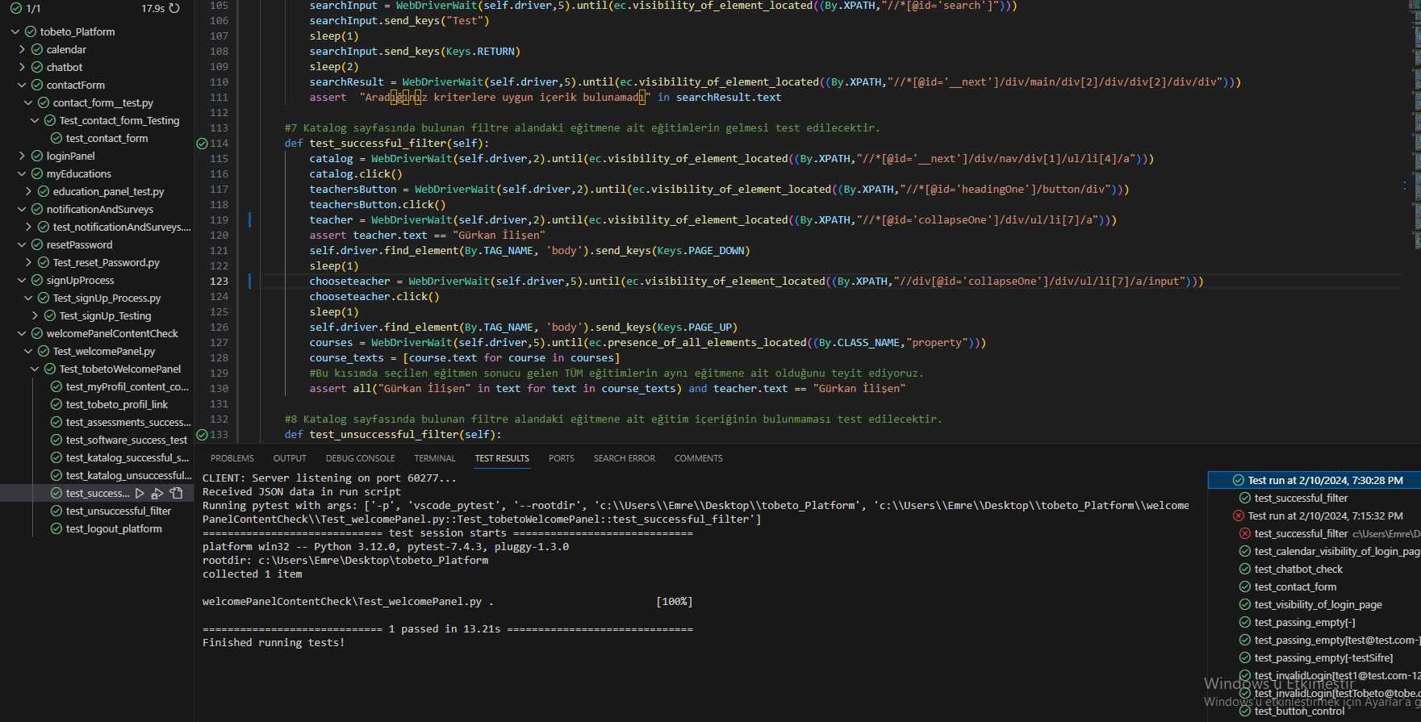Collapse the Test_tobetoWelcomePanel class

pyautogui.click(x=35, y=369)
